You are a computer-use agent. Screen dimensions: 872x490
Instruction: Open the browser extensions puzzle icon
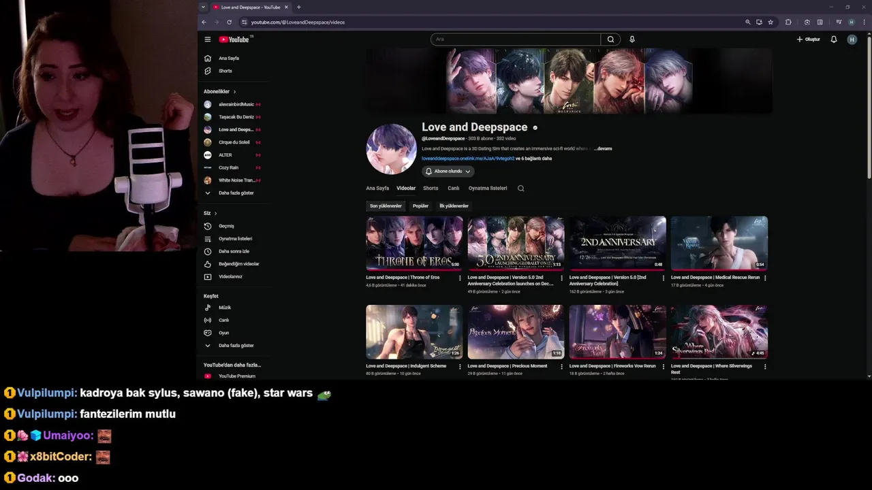pos(788,22)
